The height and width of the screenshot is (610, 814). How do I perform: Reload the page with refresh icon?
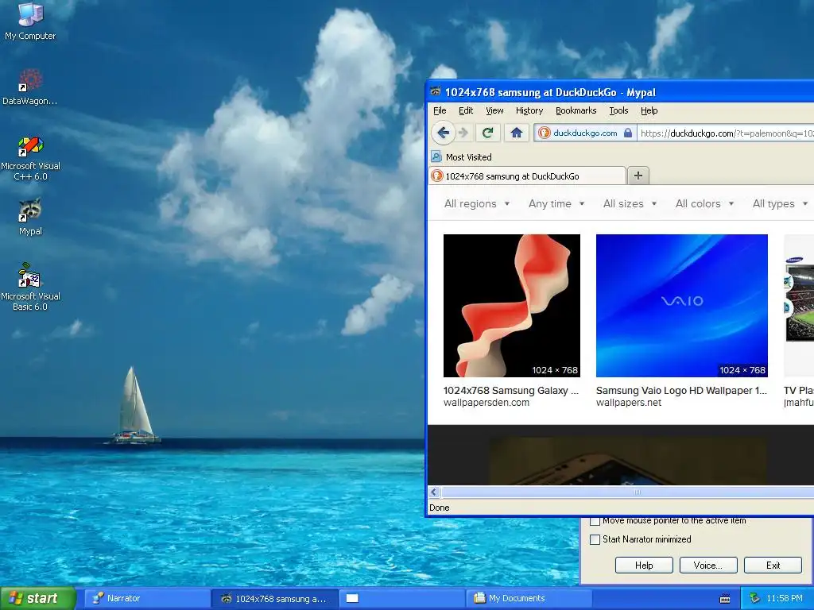click(487, 133)
